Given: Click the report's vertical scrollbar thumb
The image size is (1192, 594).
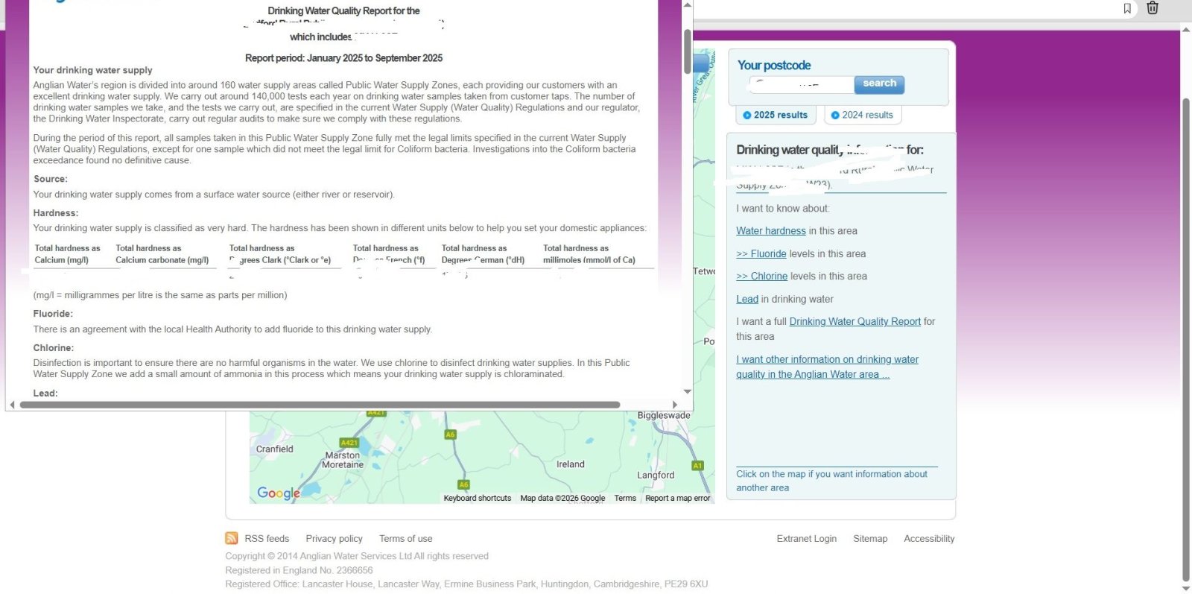Looking at the screenshot, I should click(x=687, y=51).
